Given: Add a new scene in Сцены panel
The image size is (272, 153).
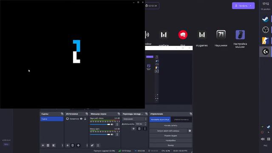Looking at the screenshot, I should [43, 145].
